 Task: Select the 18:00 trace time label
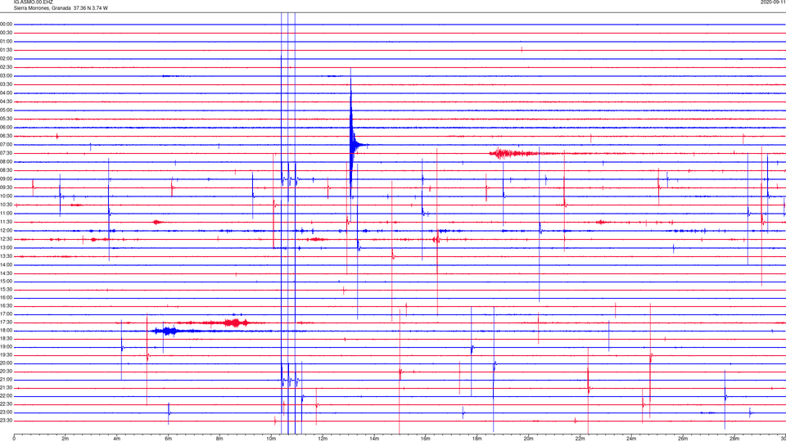(x=6, y=331)
